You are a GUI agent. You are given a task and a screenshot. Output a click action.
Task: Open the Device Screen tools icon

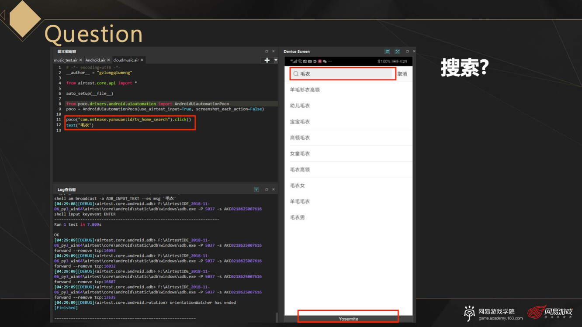[397, 52]
